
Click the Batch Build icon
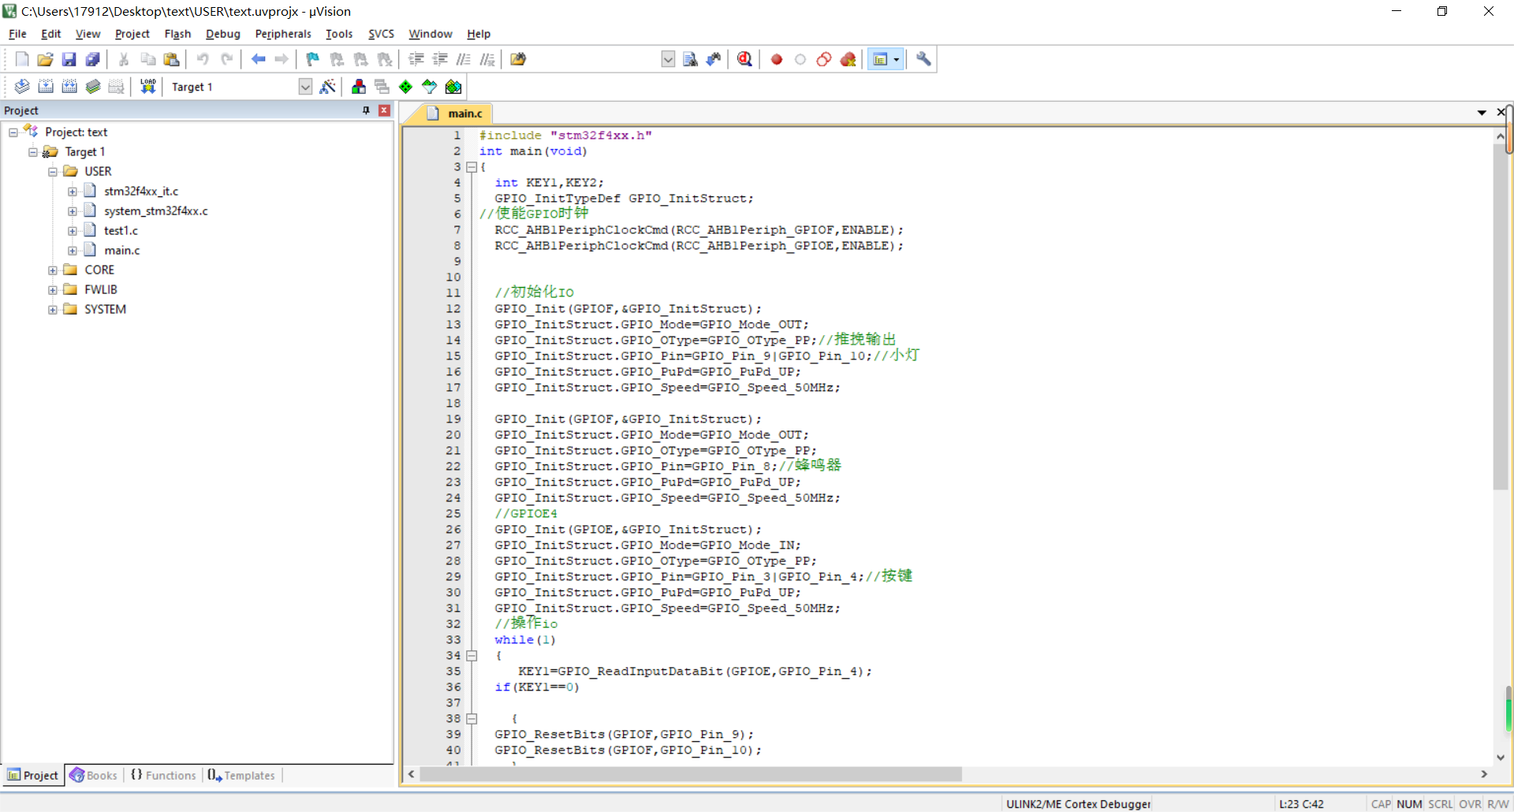[93, 87]
